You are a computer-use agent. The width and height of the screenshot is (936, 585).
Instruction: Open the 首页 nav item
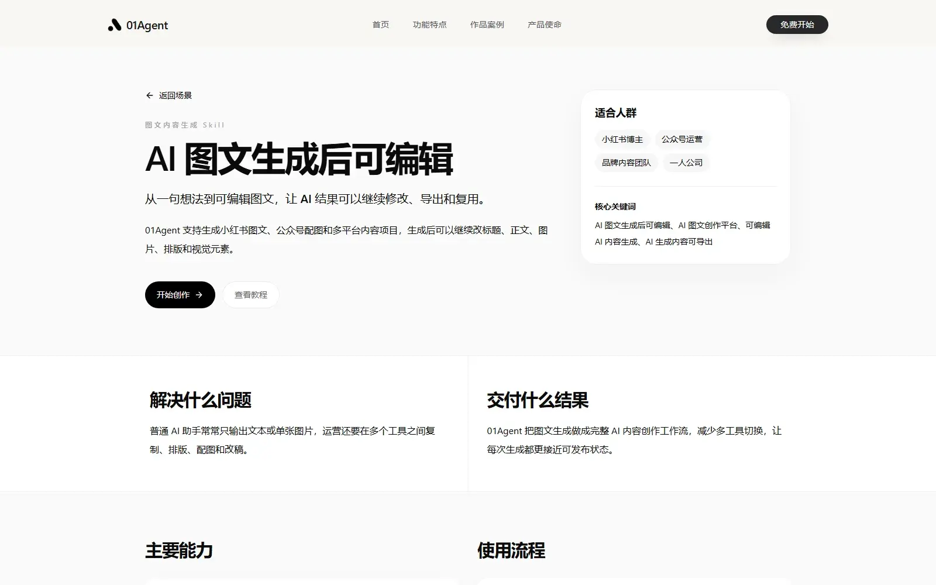coord(381,25)
